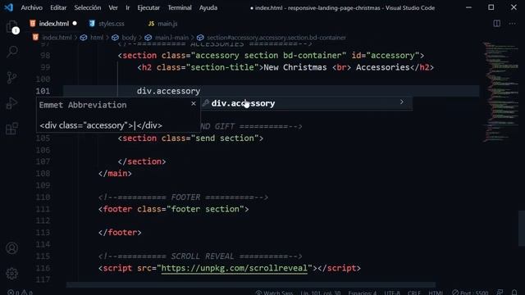The image size is (525, 295).
Task: Open the Ver menu
Action: point(113,7)
